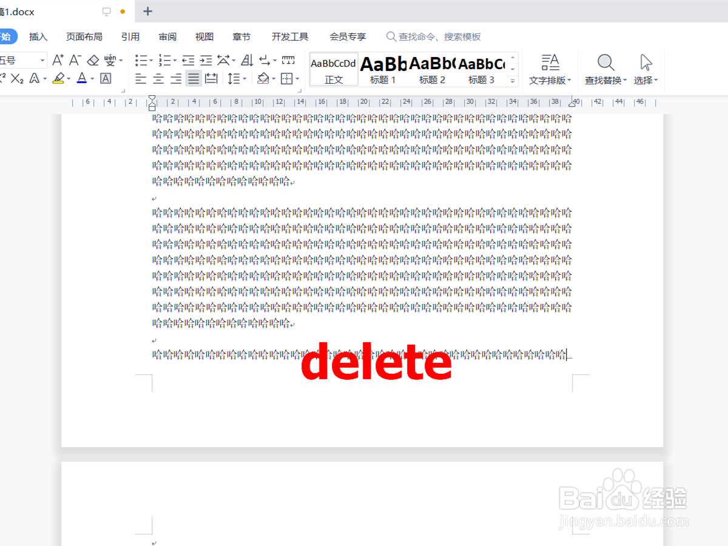Viewport: 728px width, 546px height.
Task: Open the font color dropdown arrow
Action: click(x=92, y=78)
